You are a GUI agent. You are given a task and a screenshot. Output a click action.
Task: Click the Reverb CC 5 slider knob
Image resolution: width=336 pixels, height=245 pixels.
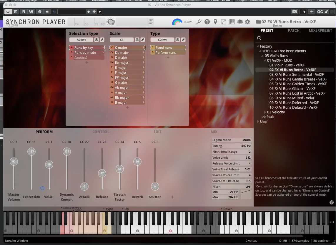[137, 162]
